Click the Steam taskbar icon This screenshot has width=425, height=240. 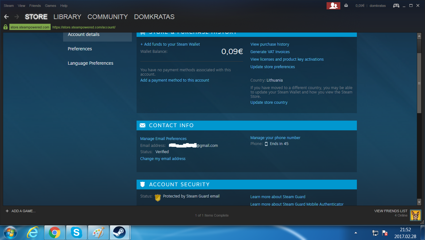pyautogui.click(x=119, y=232)
